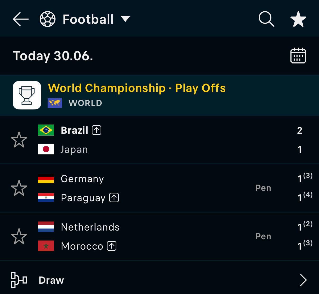Click the draw bracket icon
The image size is (319, 294).
click(x=19, y=280)
